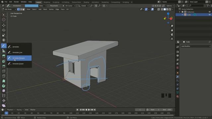Open the Options dropdown
This screenshot has height=119, width=212.
pyautogui.click(x=170, y=6)
